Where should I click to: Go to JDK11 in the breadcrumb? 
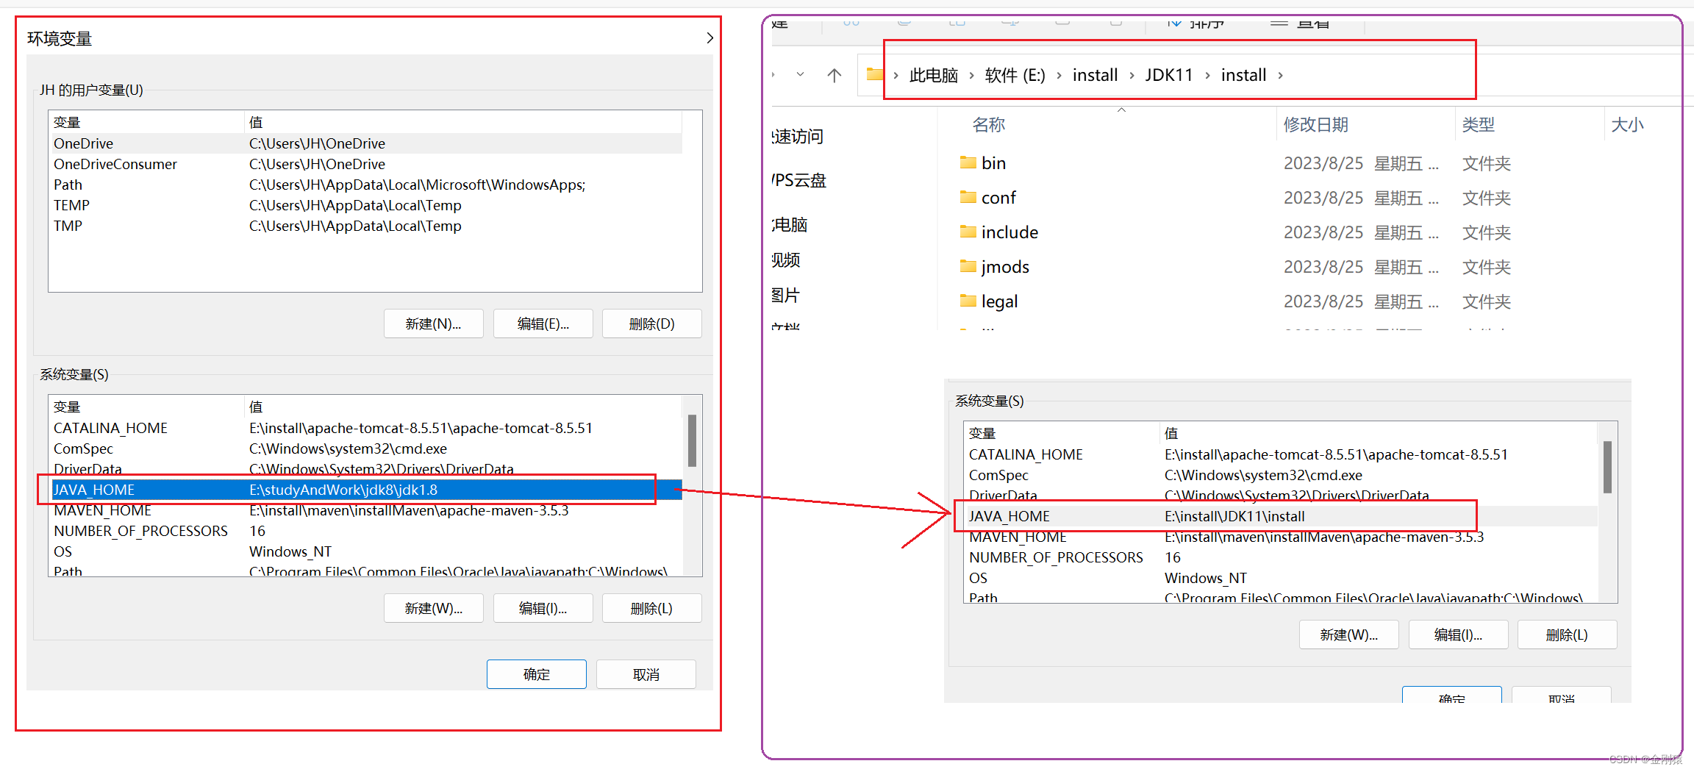pyautogui.click(x=1169, y=75)
